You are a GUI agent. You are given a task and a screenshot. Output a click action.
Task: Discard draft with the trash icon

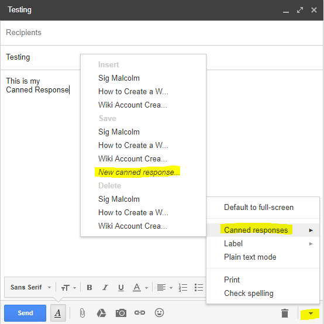(x=285, y=313)
